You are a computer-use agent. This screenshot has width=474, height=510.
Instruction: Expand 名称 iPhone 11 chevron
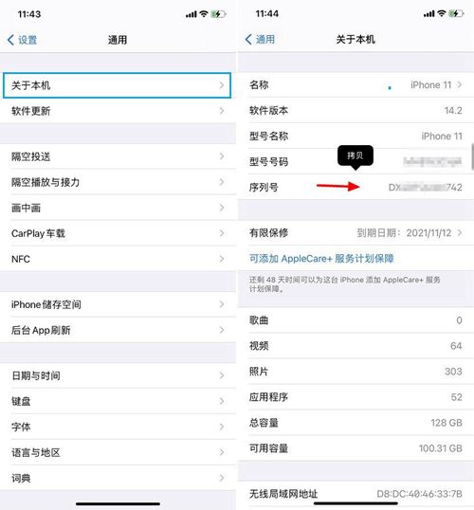[460, 85]
